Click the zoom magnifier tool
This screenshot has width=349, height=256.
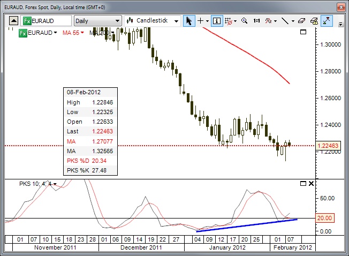point(245,21)
